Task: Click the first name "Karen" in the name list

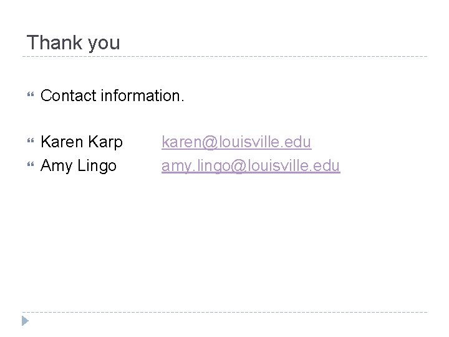Action: tap(59, 142)
